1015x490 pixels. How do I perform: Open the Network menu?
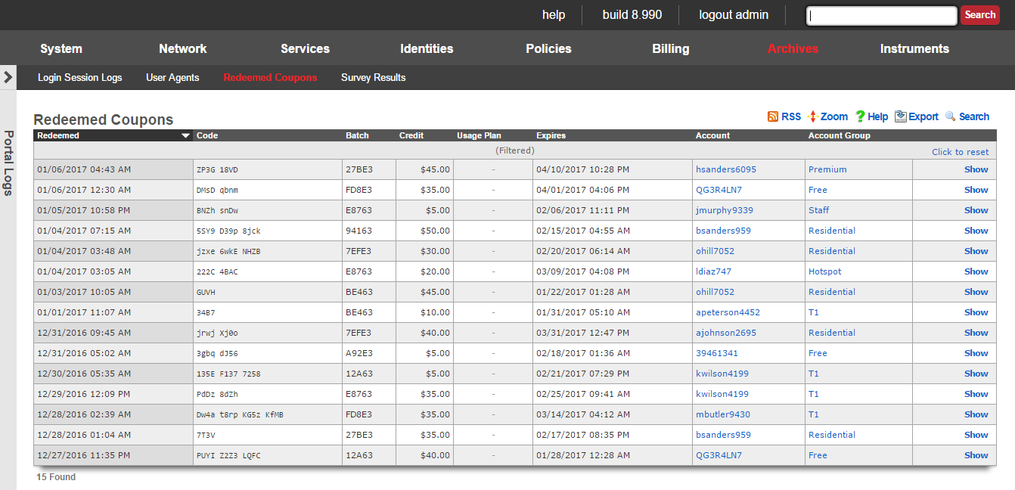click(x=183, y=48)
